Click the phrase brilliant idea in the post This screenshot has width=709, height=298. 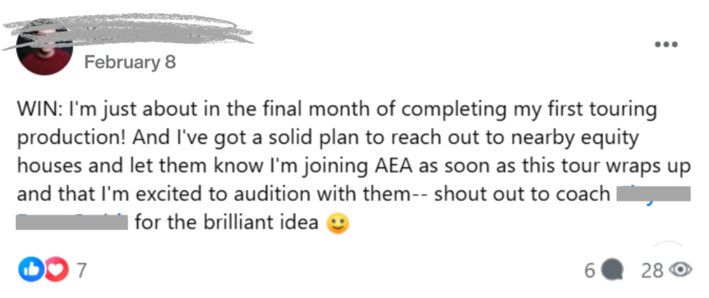coord(261,222)
